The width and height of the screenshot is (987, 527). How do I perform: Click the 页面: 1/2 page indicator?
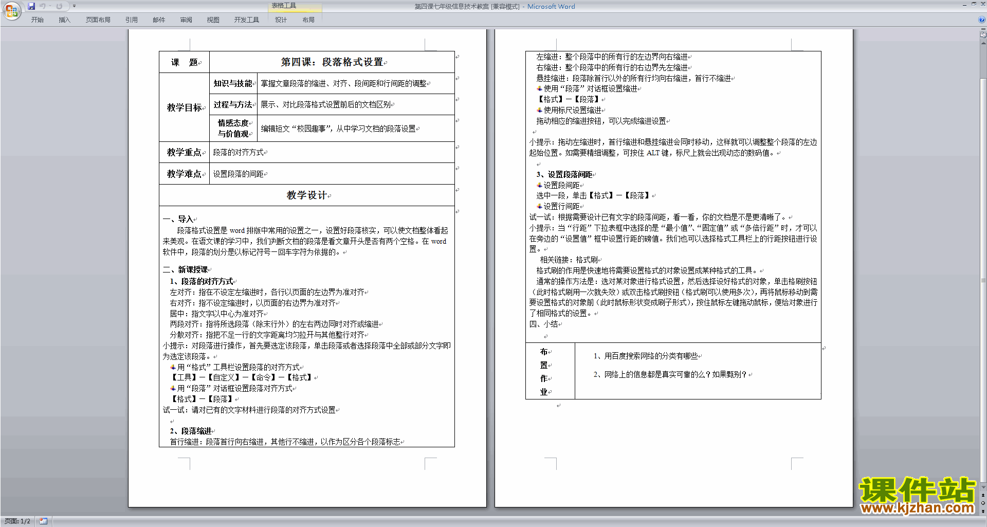(17, 521)
